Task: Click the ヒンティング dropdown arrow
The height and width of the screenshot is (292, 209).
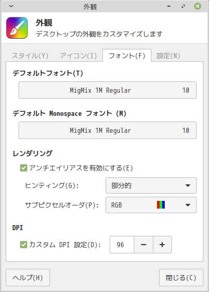Action: [x=188, y=185]
